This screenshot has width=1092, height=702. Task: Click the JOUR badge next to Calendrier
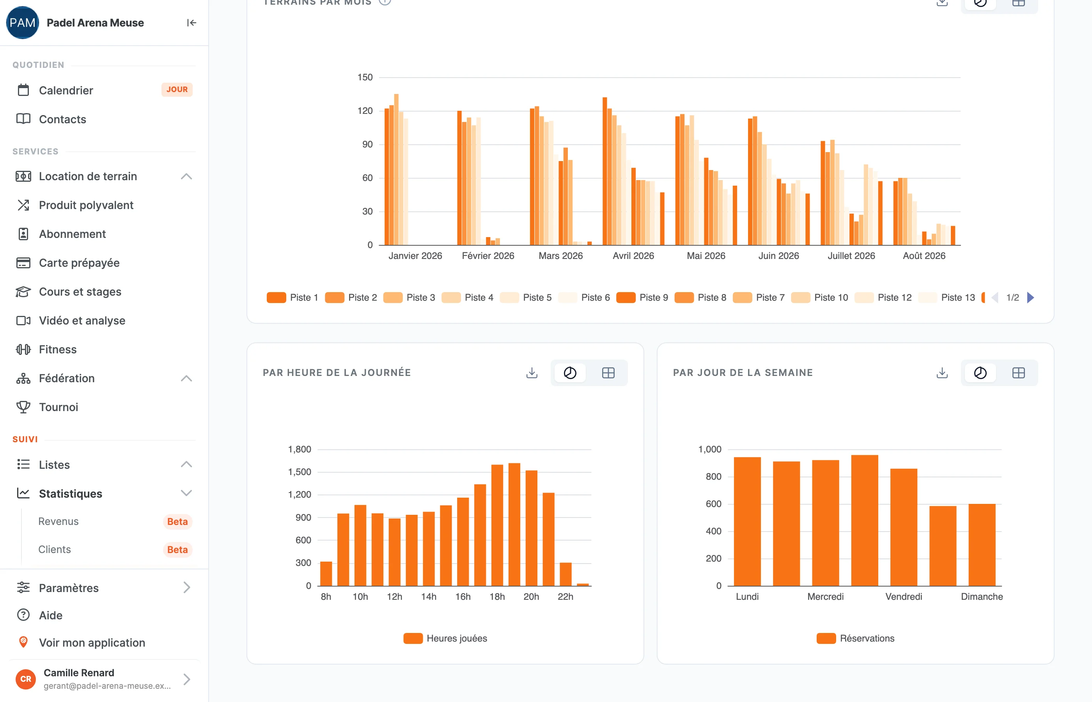click(177, 89)
